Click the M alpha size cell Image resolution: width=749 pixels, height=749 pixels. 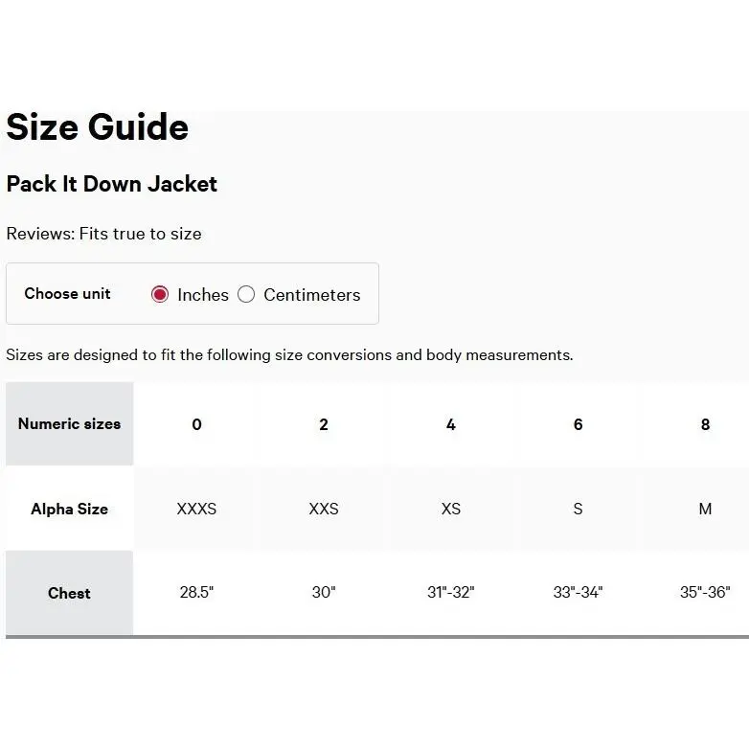(x=705, y=509)
